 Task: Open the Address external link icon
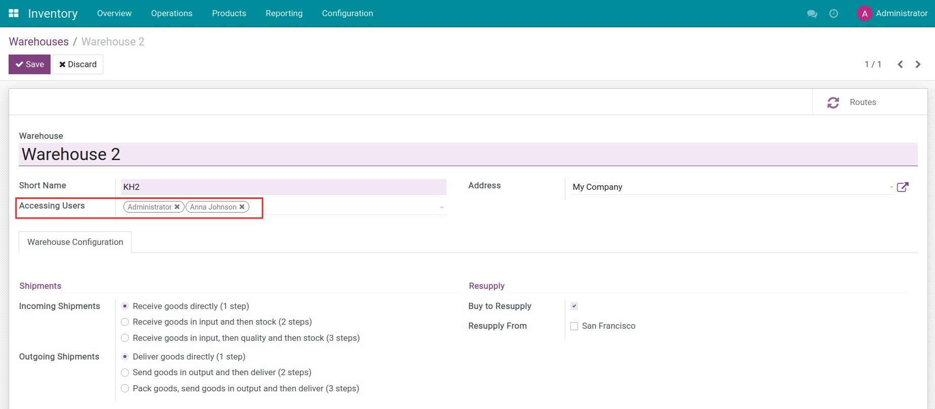pyautogui.click(x=902, y=187)
